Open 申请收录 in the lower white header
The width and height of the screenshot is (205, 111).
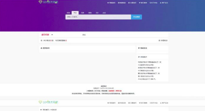tap(122, 103)
